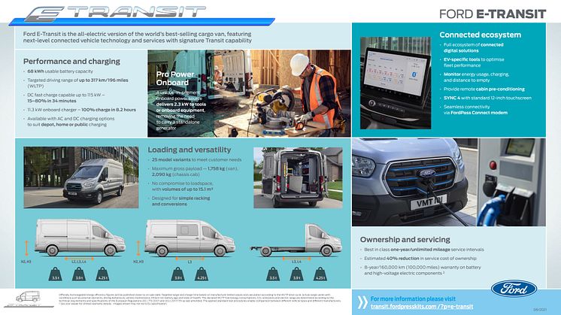The width and height of the screenshot is (561, 315).
Task: Click 'Designed for simple racking and conversions' bullet
Action: [180, 201]
